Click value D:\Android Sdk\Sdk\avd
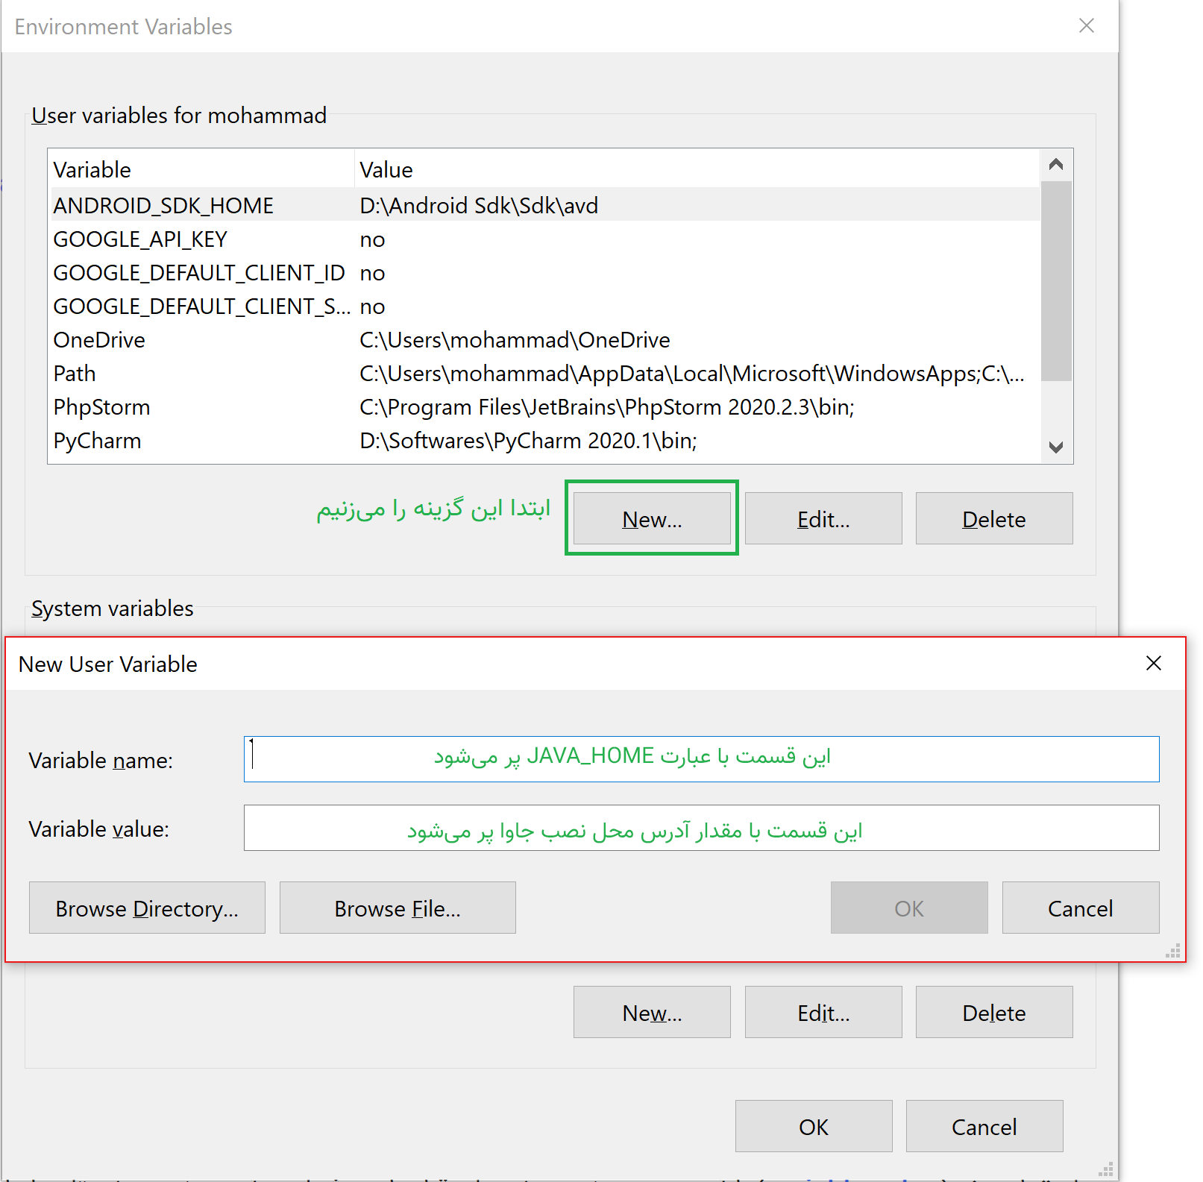Screen dimensions: 1203x1182 [x=479, y=205]
